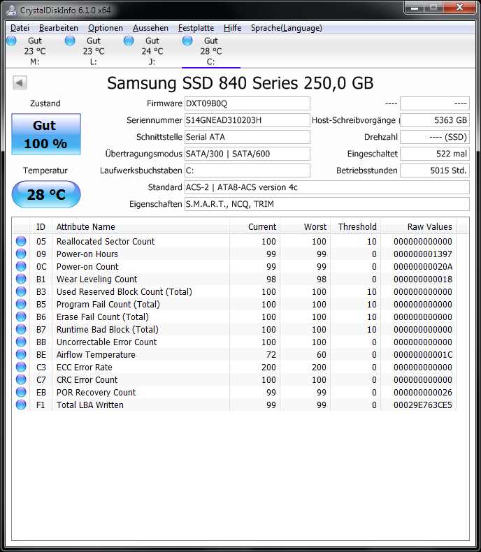This screenshot has height=552, width=481.
Task: Open the Festplatte menu
Action: pyautogui.click(x=196, y=28)
